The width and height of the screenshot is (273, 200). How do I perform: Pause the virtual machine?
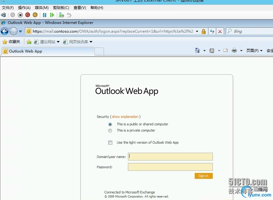pyautogui.click(x=45, y=15)
